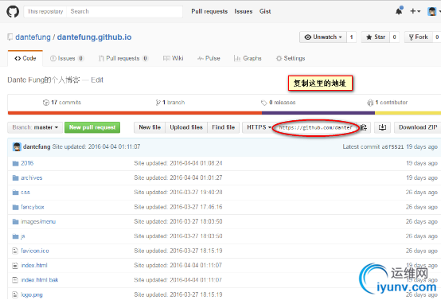Switch to the Pulse tab
The image size is (441, 300).
click(209, 58)
